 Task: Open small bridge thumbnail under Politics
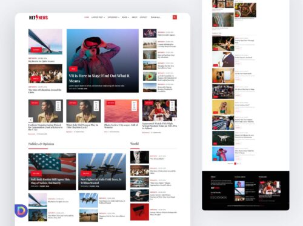point(38,200)
